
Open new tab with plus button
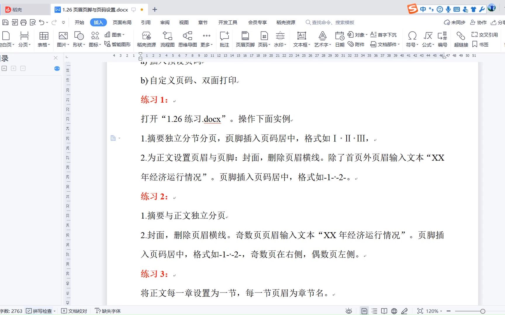tap(155, 10)
